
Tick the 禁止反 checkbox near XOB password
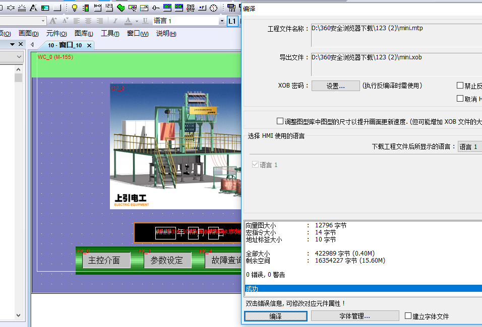click(460, 86)
